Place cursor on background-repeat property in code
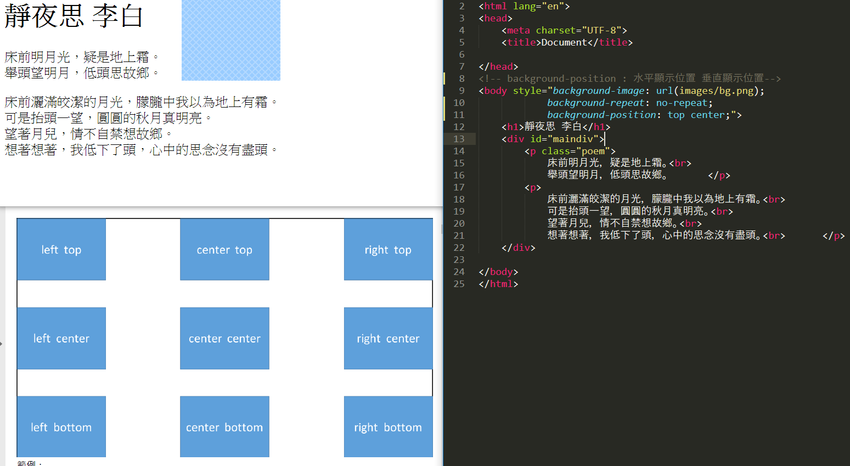 [595, 103]
